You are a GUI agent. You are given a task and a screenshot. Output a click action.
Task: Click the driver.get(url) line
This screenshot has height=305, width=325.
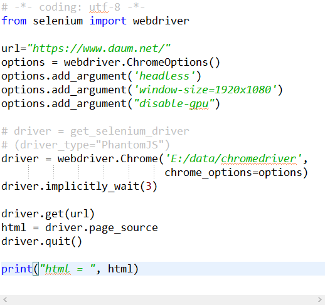click(x=48, y=214)
